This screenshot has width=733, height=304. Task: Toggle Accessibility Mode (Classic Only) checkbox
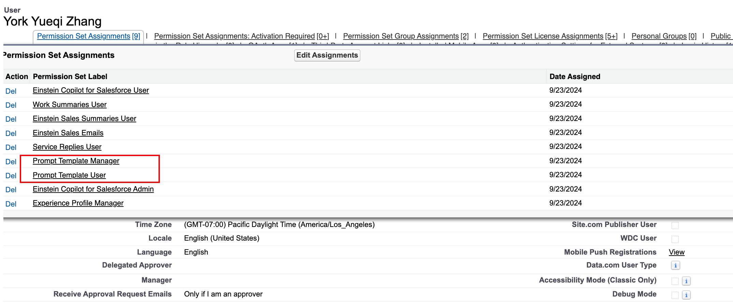click(675, 281)
